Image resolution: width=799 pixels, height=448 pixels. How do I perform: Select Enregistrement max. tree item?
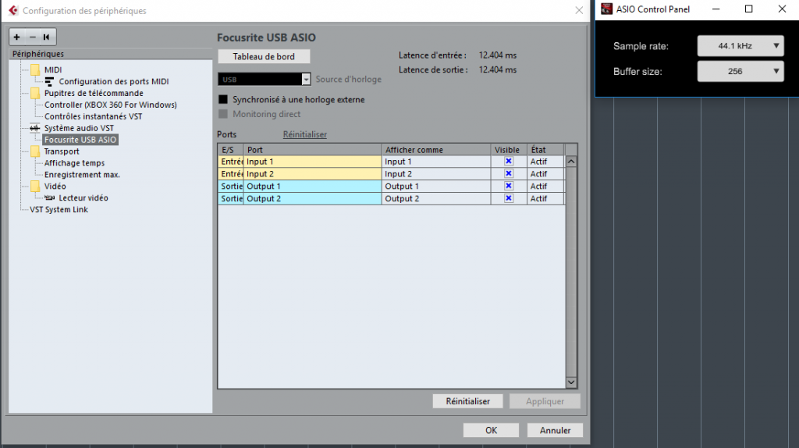tap(82, 175)
